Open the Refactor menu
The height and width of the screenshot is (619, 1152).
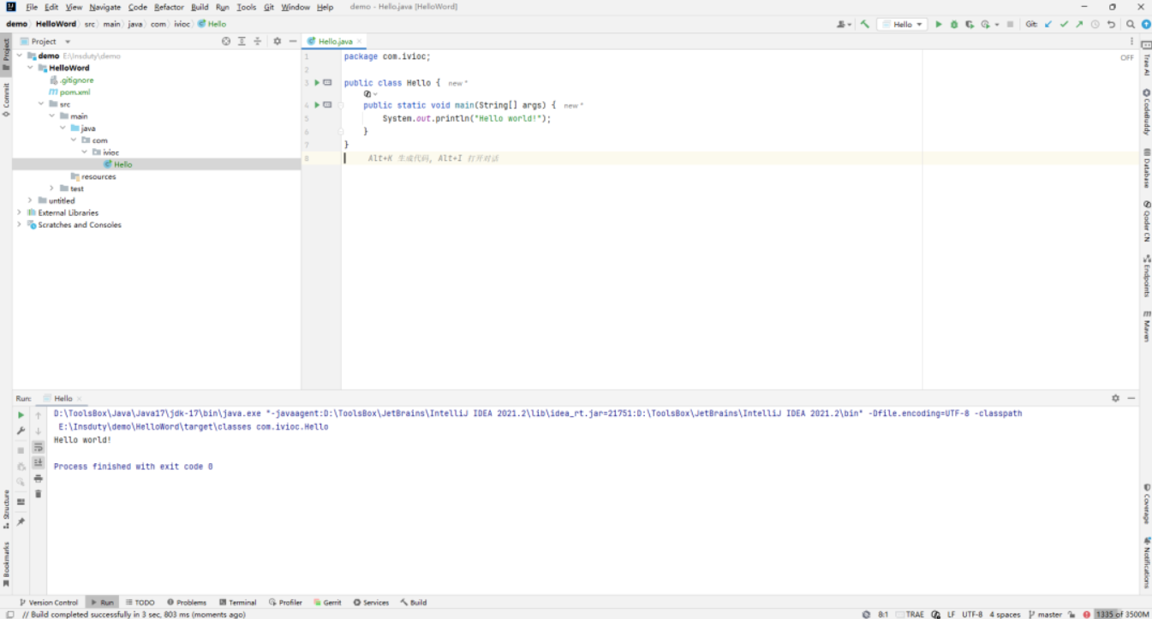[169, 7]
